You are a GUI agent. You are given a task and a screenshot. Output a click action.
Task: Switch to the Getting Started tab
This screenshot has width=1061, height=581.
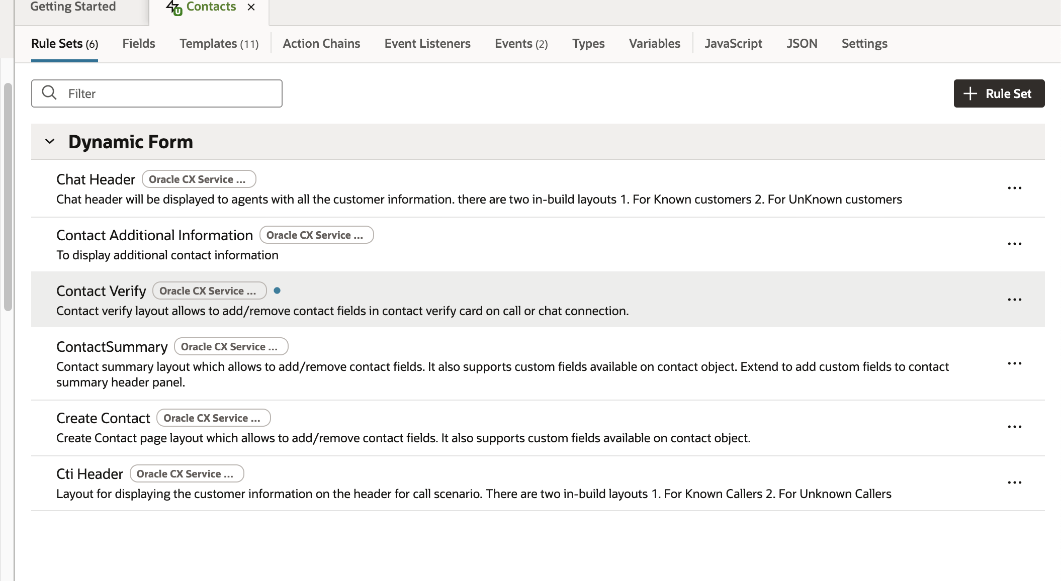tap(73, 7)
